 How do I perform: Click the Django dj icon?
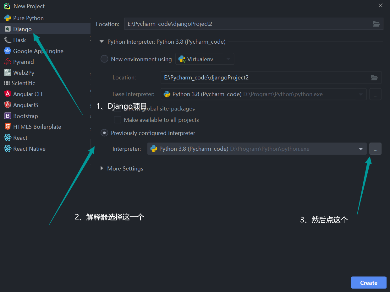point(8,29)
